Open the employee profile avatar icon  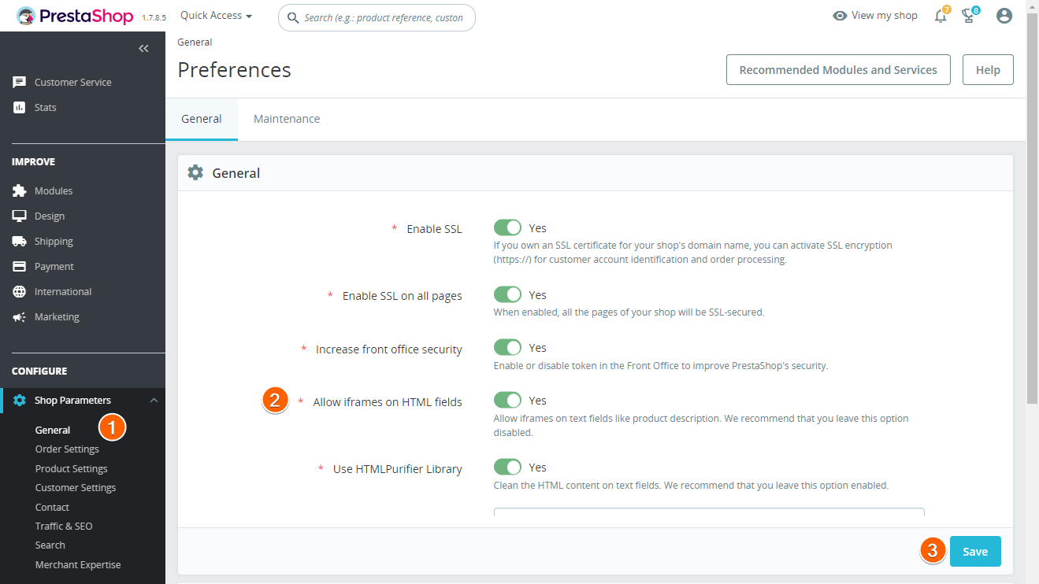[1004, 16]
